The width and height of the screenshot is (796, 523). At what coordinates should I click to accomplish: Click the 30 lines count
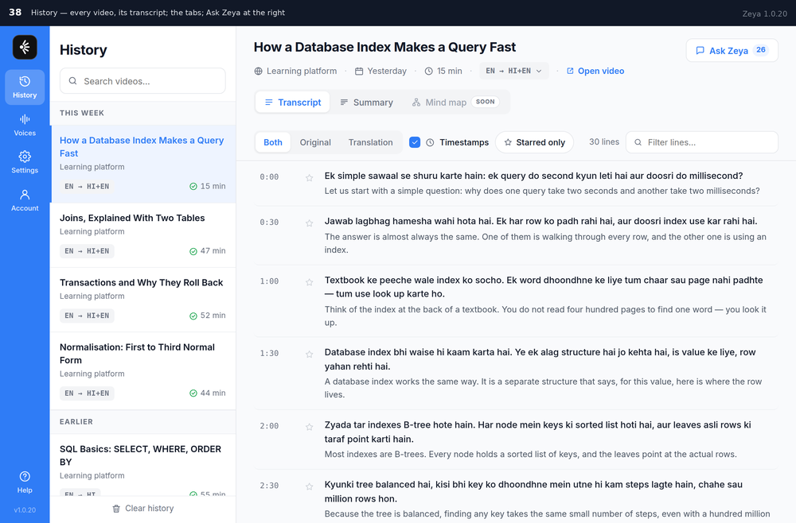pyautogui.click(x=604, y=142)
